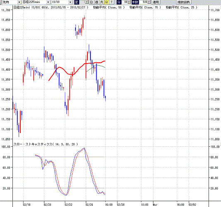221x207 pixels.
Task: Click the 02/22 date axis label
Action: click(x=68, y=205)
